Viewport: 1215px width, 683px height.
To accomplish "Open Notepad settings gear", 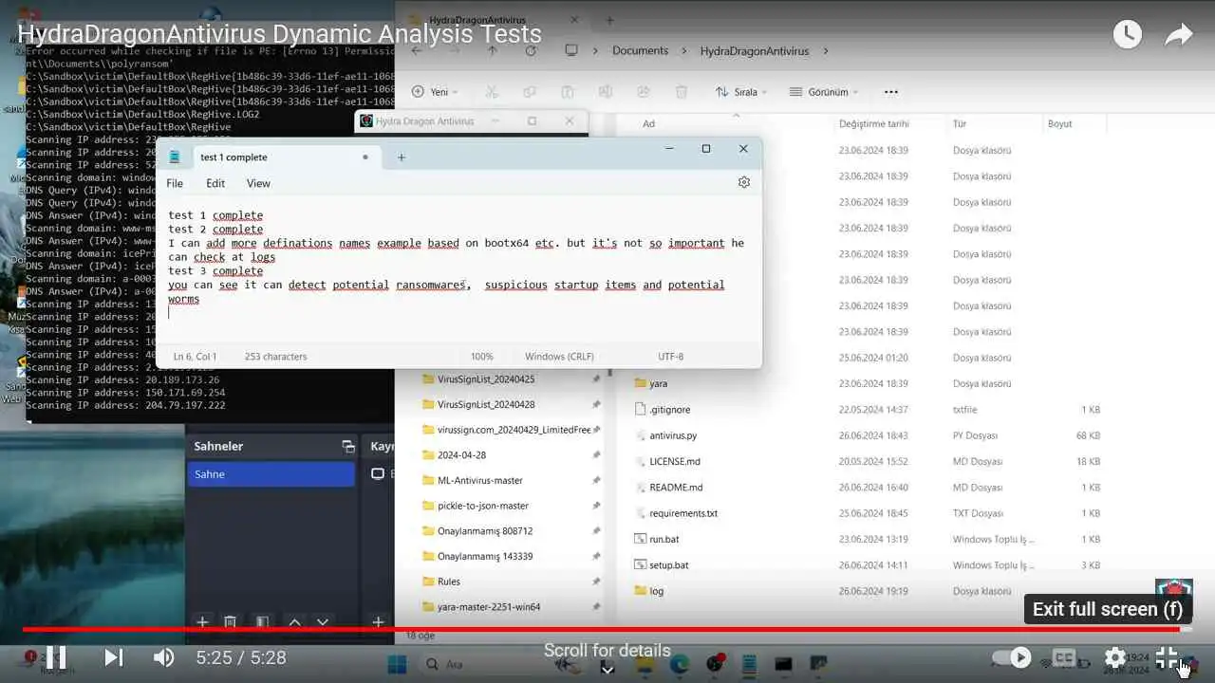I will click(x=744, y=182).
